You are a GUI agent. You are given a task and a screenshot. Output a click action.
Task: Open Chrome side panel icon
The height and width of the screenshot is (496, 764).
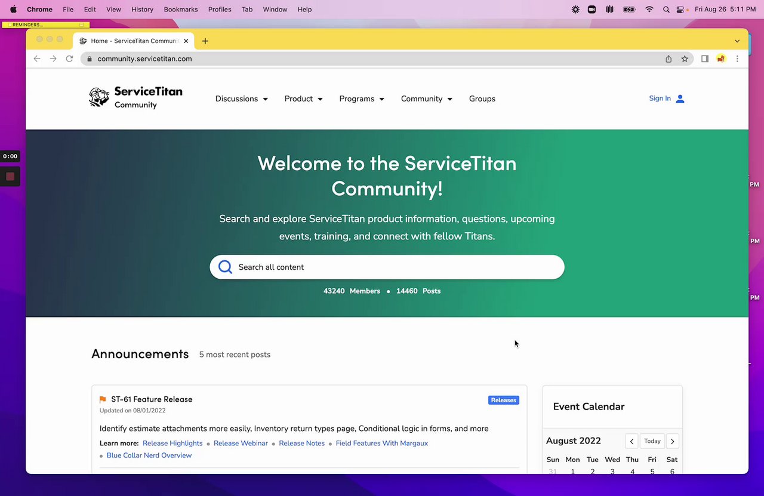[x=705, y=58]
